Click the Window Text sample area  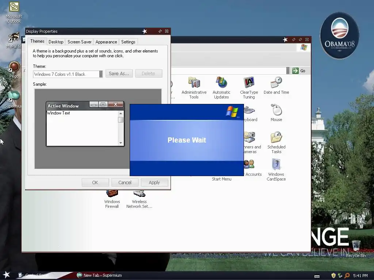click(82, 128)
